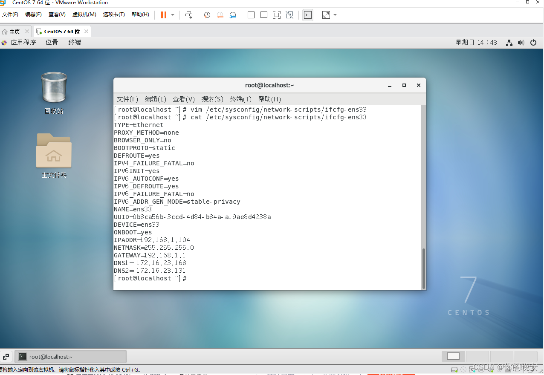Screen dimensions: 544x375
Task: Take a snapshot of the virtual machine
Action: click(207, 15)
